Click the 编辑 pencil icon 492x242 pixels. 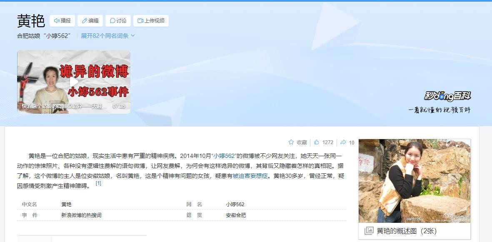[85, 21]
